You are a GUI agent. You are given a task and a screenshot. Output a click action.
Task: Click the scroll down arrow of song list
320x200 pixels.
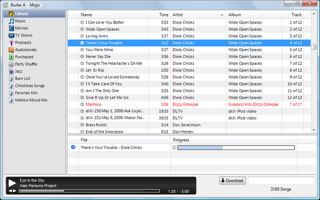coord(313,130)
